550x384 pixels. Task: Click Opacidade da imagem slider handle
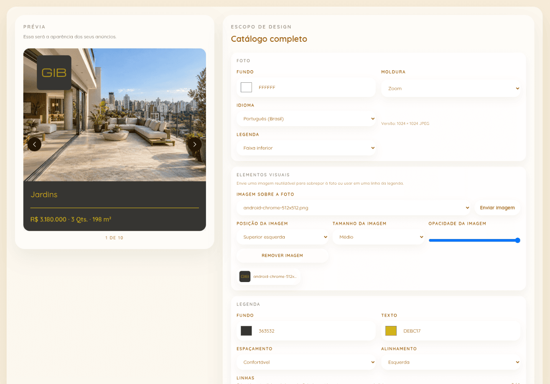point(517,240)
